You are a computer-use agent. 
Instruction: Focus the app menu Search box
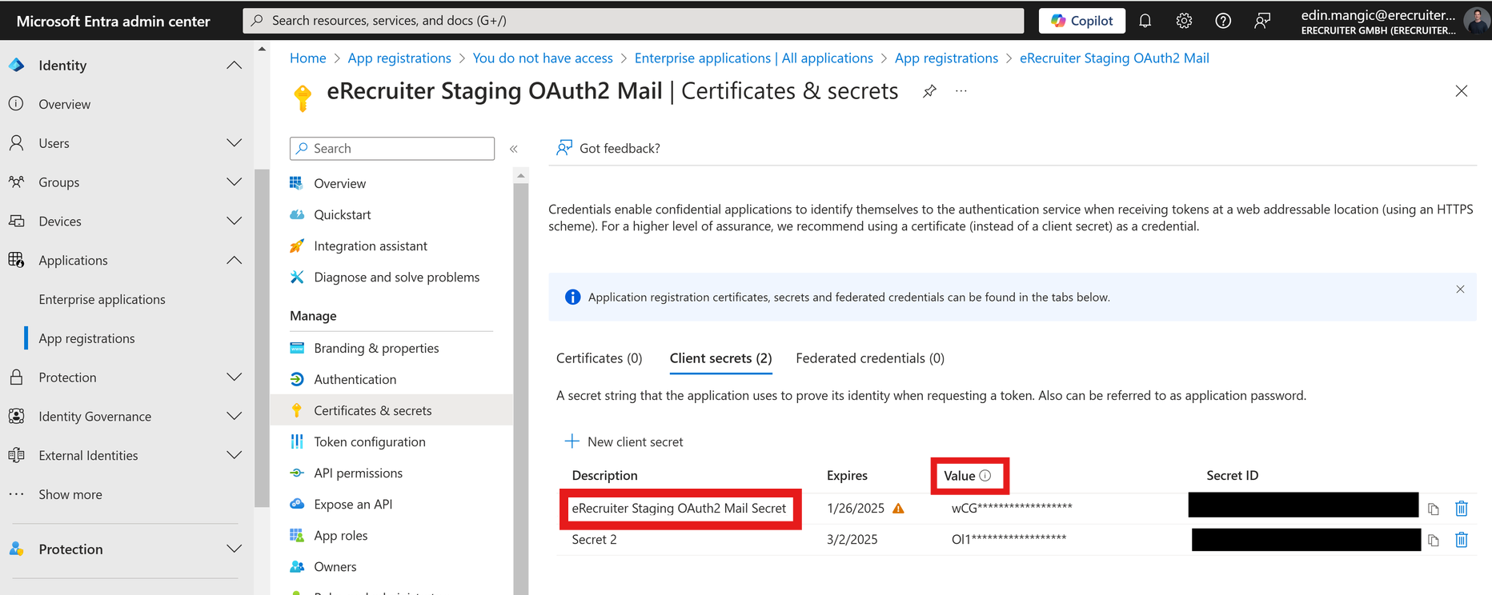coord(392,149)
